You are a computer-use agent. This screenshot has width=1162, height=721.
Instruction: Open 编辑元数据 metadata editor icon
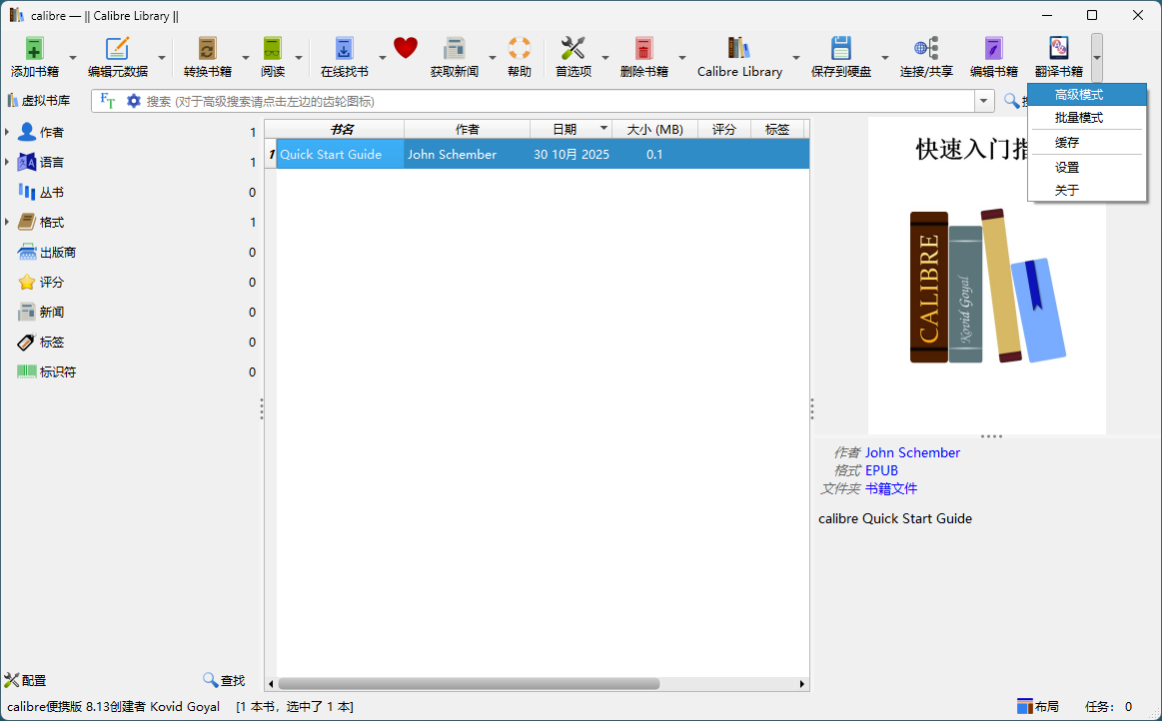coord(118,49)
